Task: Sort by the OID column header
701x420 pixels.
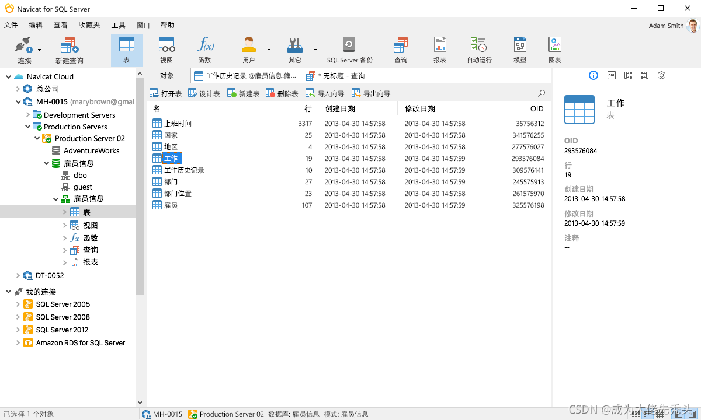Action: click(x=516, y=108)
